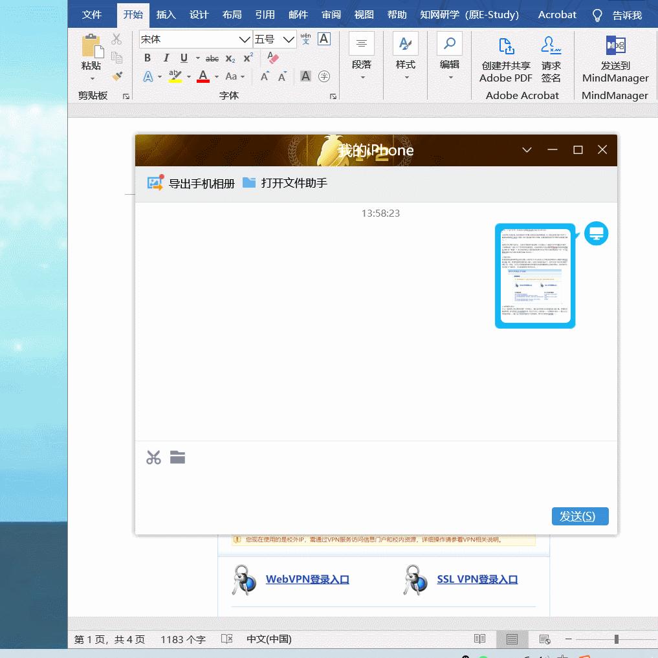This screenshot has height=658, width=658.
Task: Open the WebVPN登录入口 link
Action: pyautogui.click(x=307, y=579)
